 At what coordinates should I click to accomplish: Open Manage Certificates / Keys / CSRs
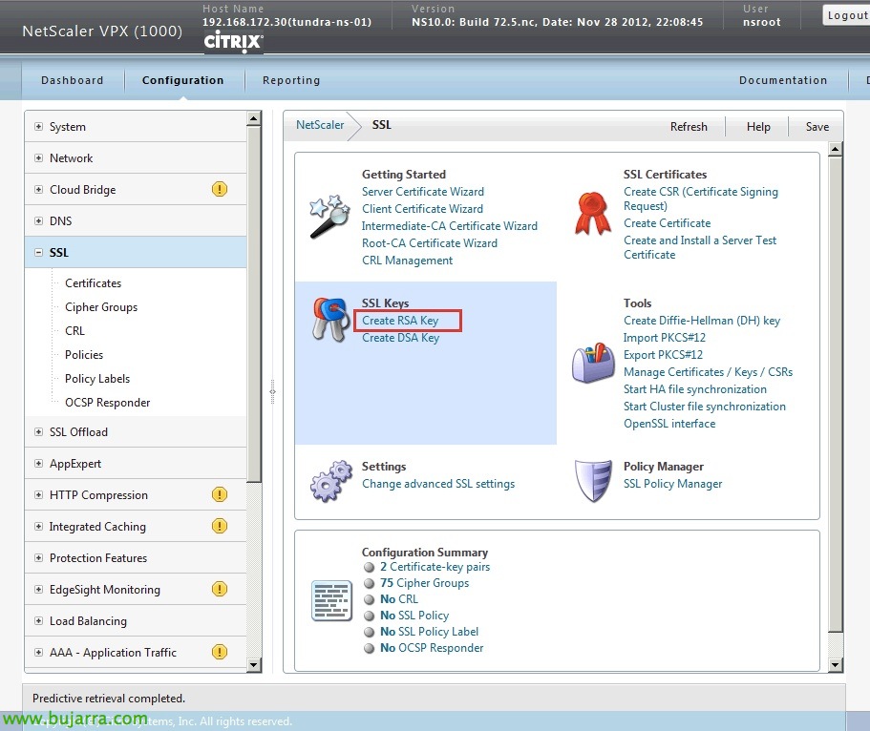point(708,372)
